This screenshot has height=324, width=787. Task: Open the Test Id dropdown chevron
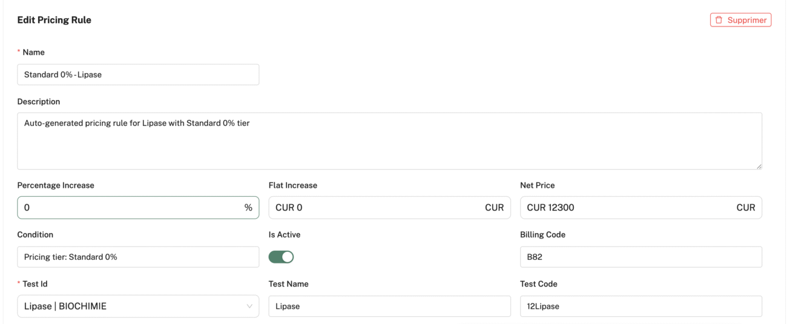[249, 306]
